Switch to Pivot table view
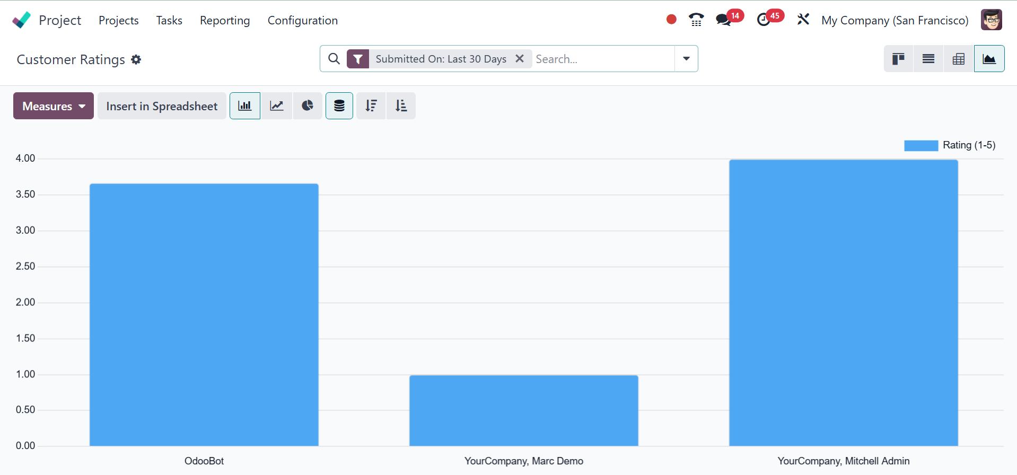 point(959,59)
